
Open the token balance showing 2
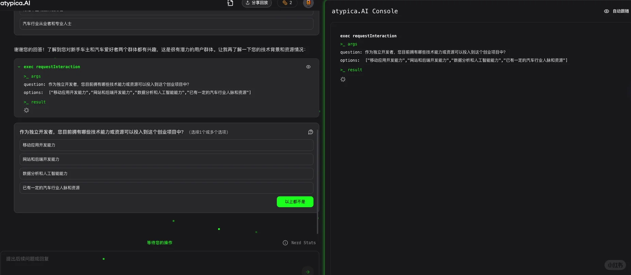click(287, 3)
